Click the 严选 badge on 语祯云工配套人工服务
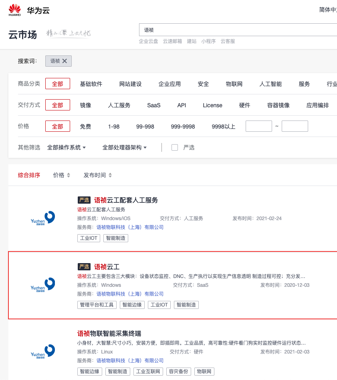The width and height of the screenshot is (337, 380). 84,200
